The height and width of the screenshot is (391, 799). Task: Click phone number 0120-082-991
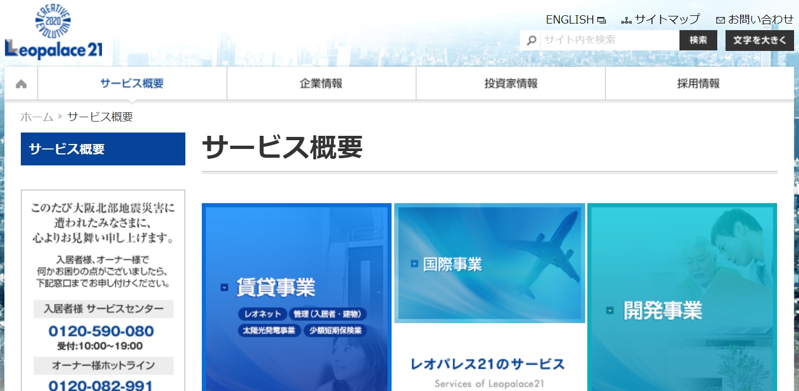pos(101,386)
